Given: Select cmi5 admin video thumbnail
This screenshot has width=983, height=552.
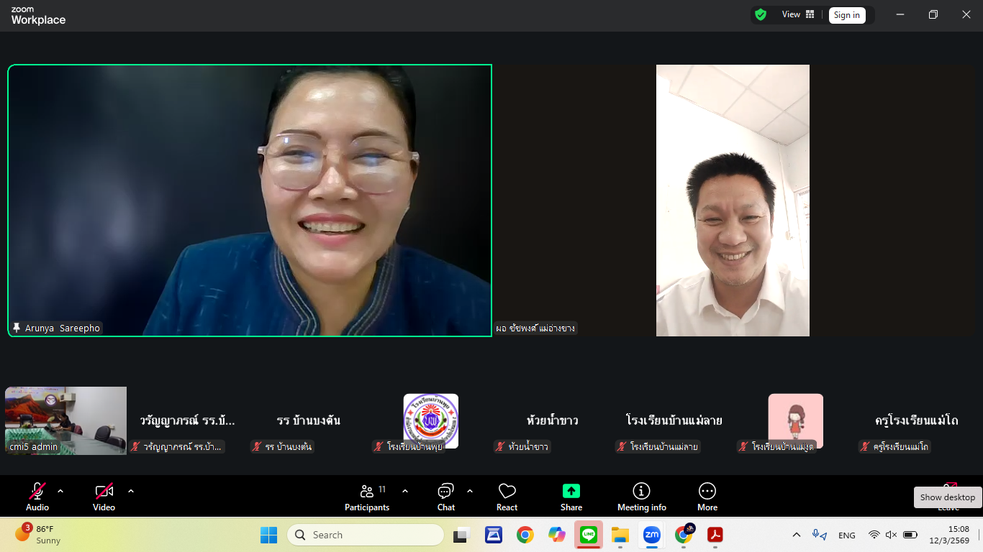Looking at the screenshot, I should [65, 420].
